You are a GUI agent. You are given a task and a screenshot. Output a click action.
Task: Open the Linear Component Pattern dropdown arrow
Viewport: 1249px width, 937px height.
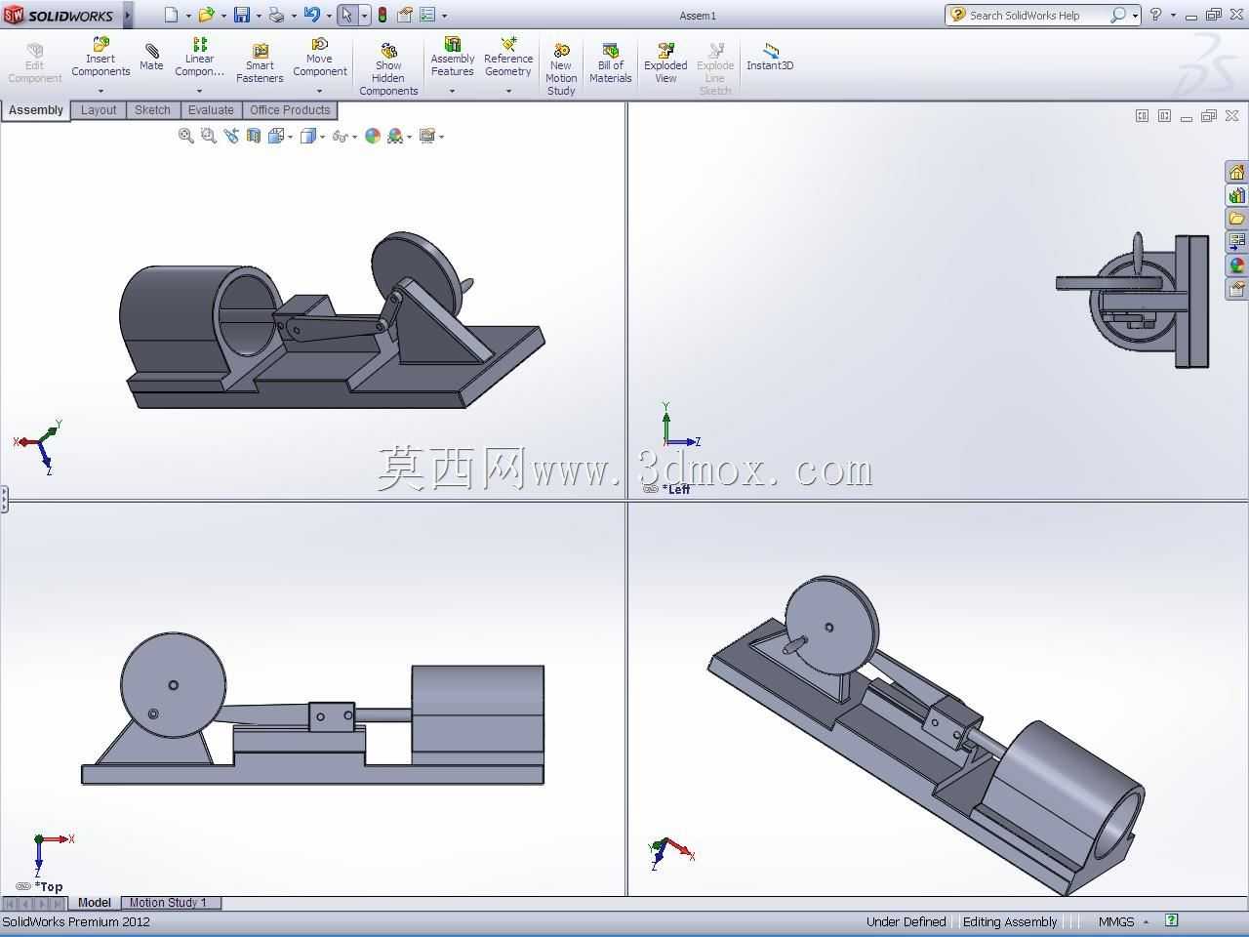pyautogui.click(x=199, y=91)
